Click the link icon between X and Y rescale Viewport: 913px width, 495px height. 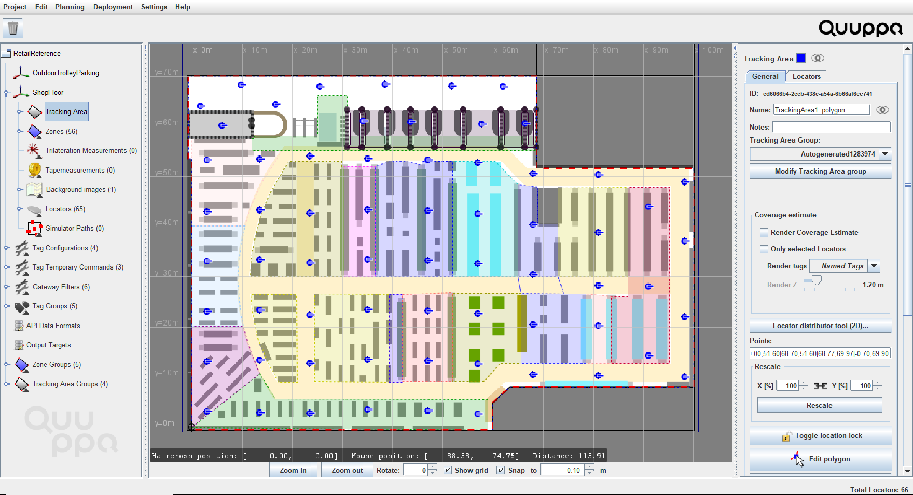[x=820, y=386]
